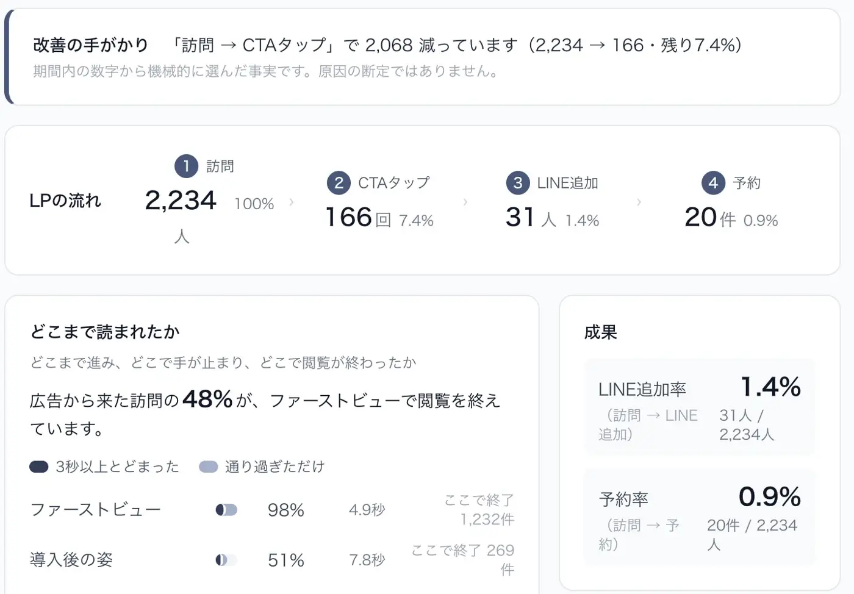Click the dark swatch for 3秒以上とどまった

(39, 467)
